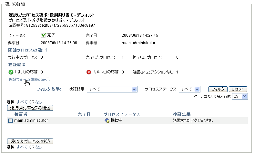Click the プロセスステータス column header
Viewport: 254px width, 154px height.
click(122, 114)
